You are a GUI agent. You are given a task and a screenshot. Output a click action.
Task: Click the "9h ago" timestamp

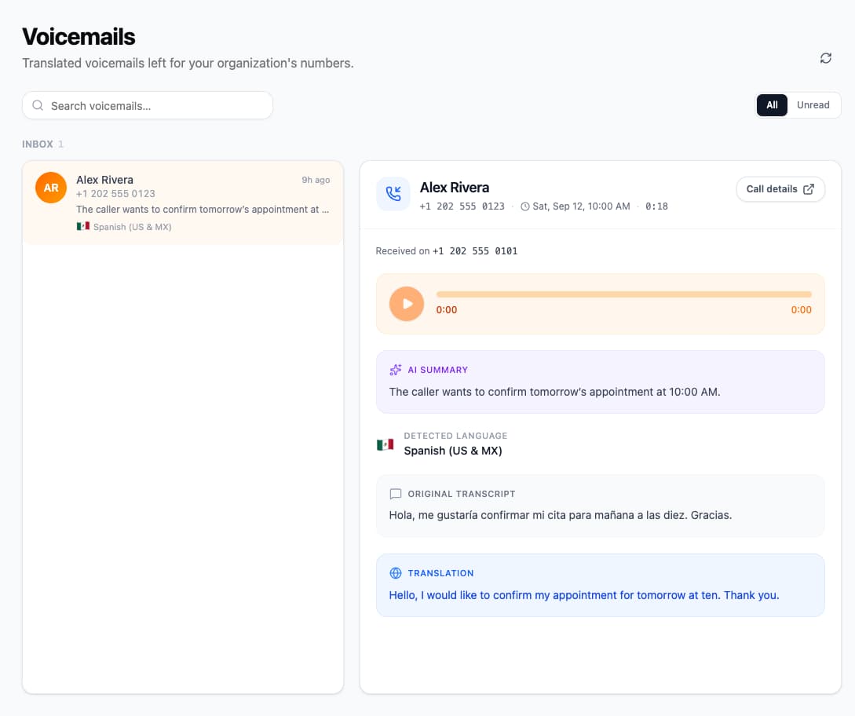coord(316,180)
